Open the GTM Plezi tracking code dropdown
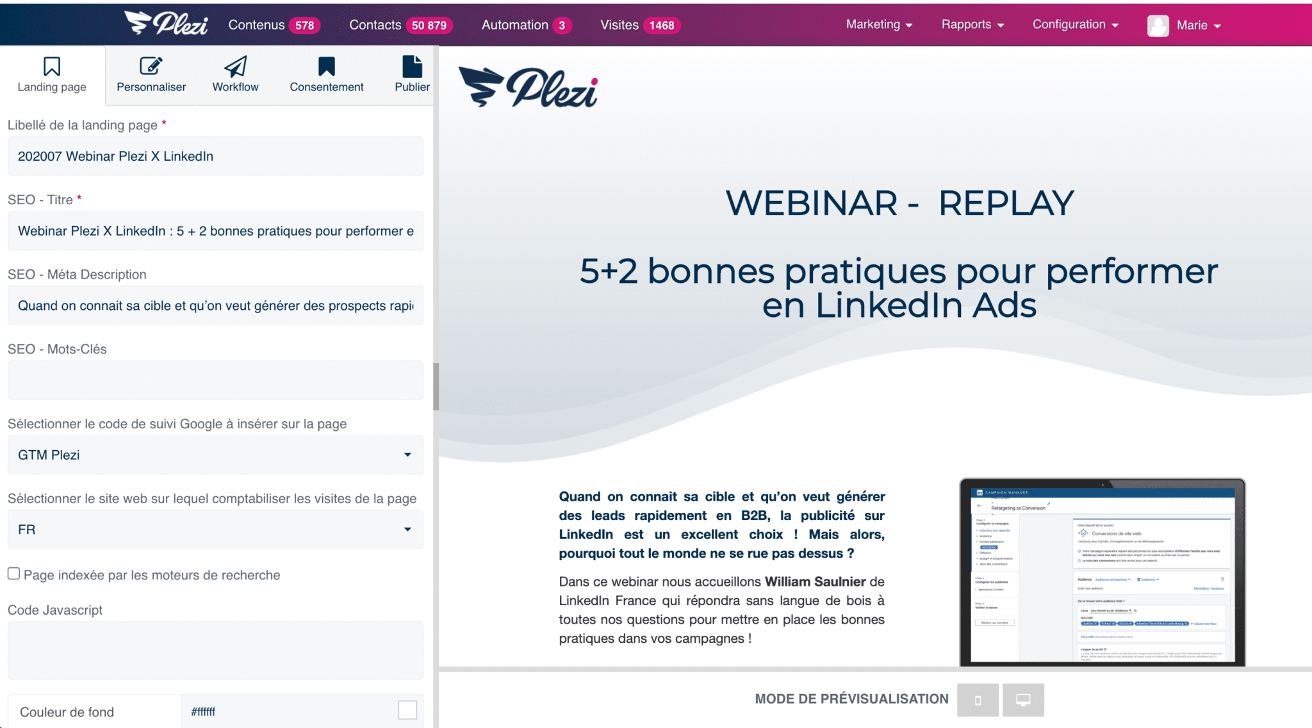The width and height of the screenshot is (1312, 728). click(x=215, y=455)
